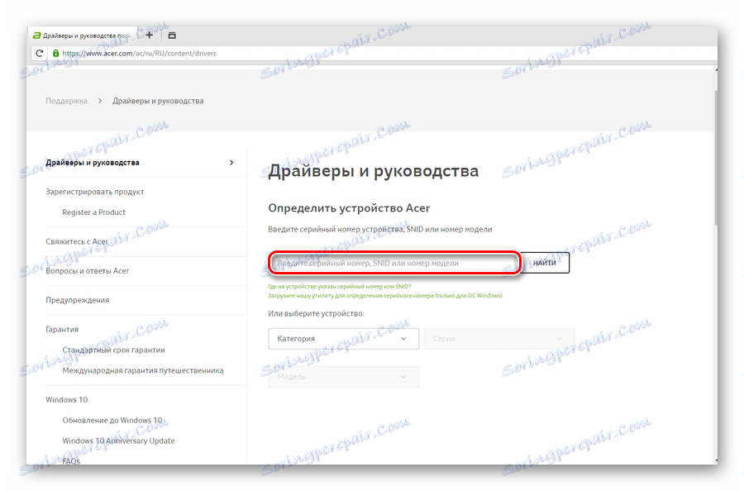Image resolution: width=744 pixels, height=491 pixels.
Task: Open the Модель dropdown
Action: point(343,376)
